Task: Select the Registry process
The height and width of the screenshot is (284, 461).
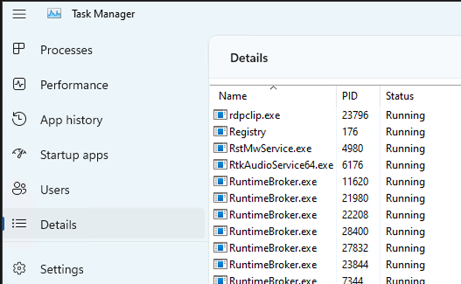Action: pos(247,132)
